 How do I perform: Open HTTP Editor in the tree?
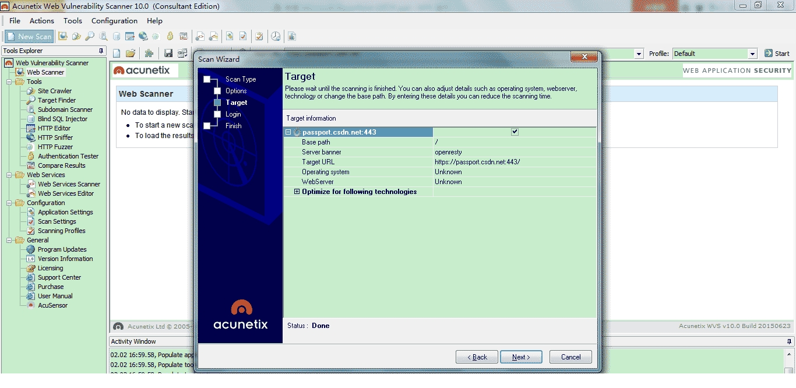(54, 128)
